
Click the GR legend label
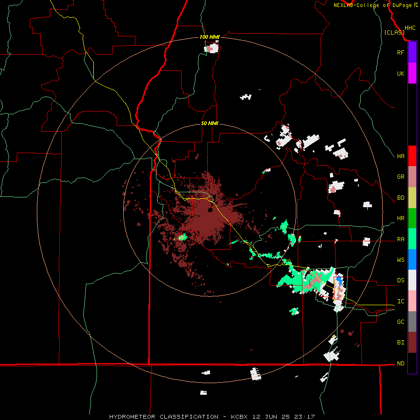tap(401, 177)
